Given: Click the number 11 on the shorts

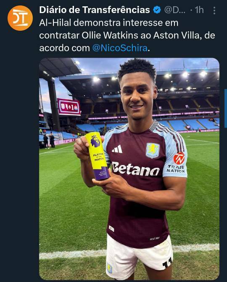Looking at the screenshot, I should pyautogui.click(x=167, y=263).
